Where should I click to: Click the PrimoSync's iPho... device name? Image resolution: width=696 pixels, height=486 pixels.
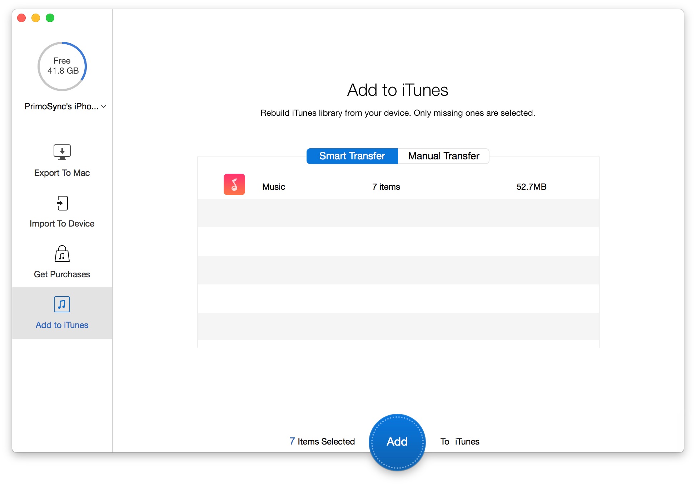click(x=61, y=106)
